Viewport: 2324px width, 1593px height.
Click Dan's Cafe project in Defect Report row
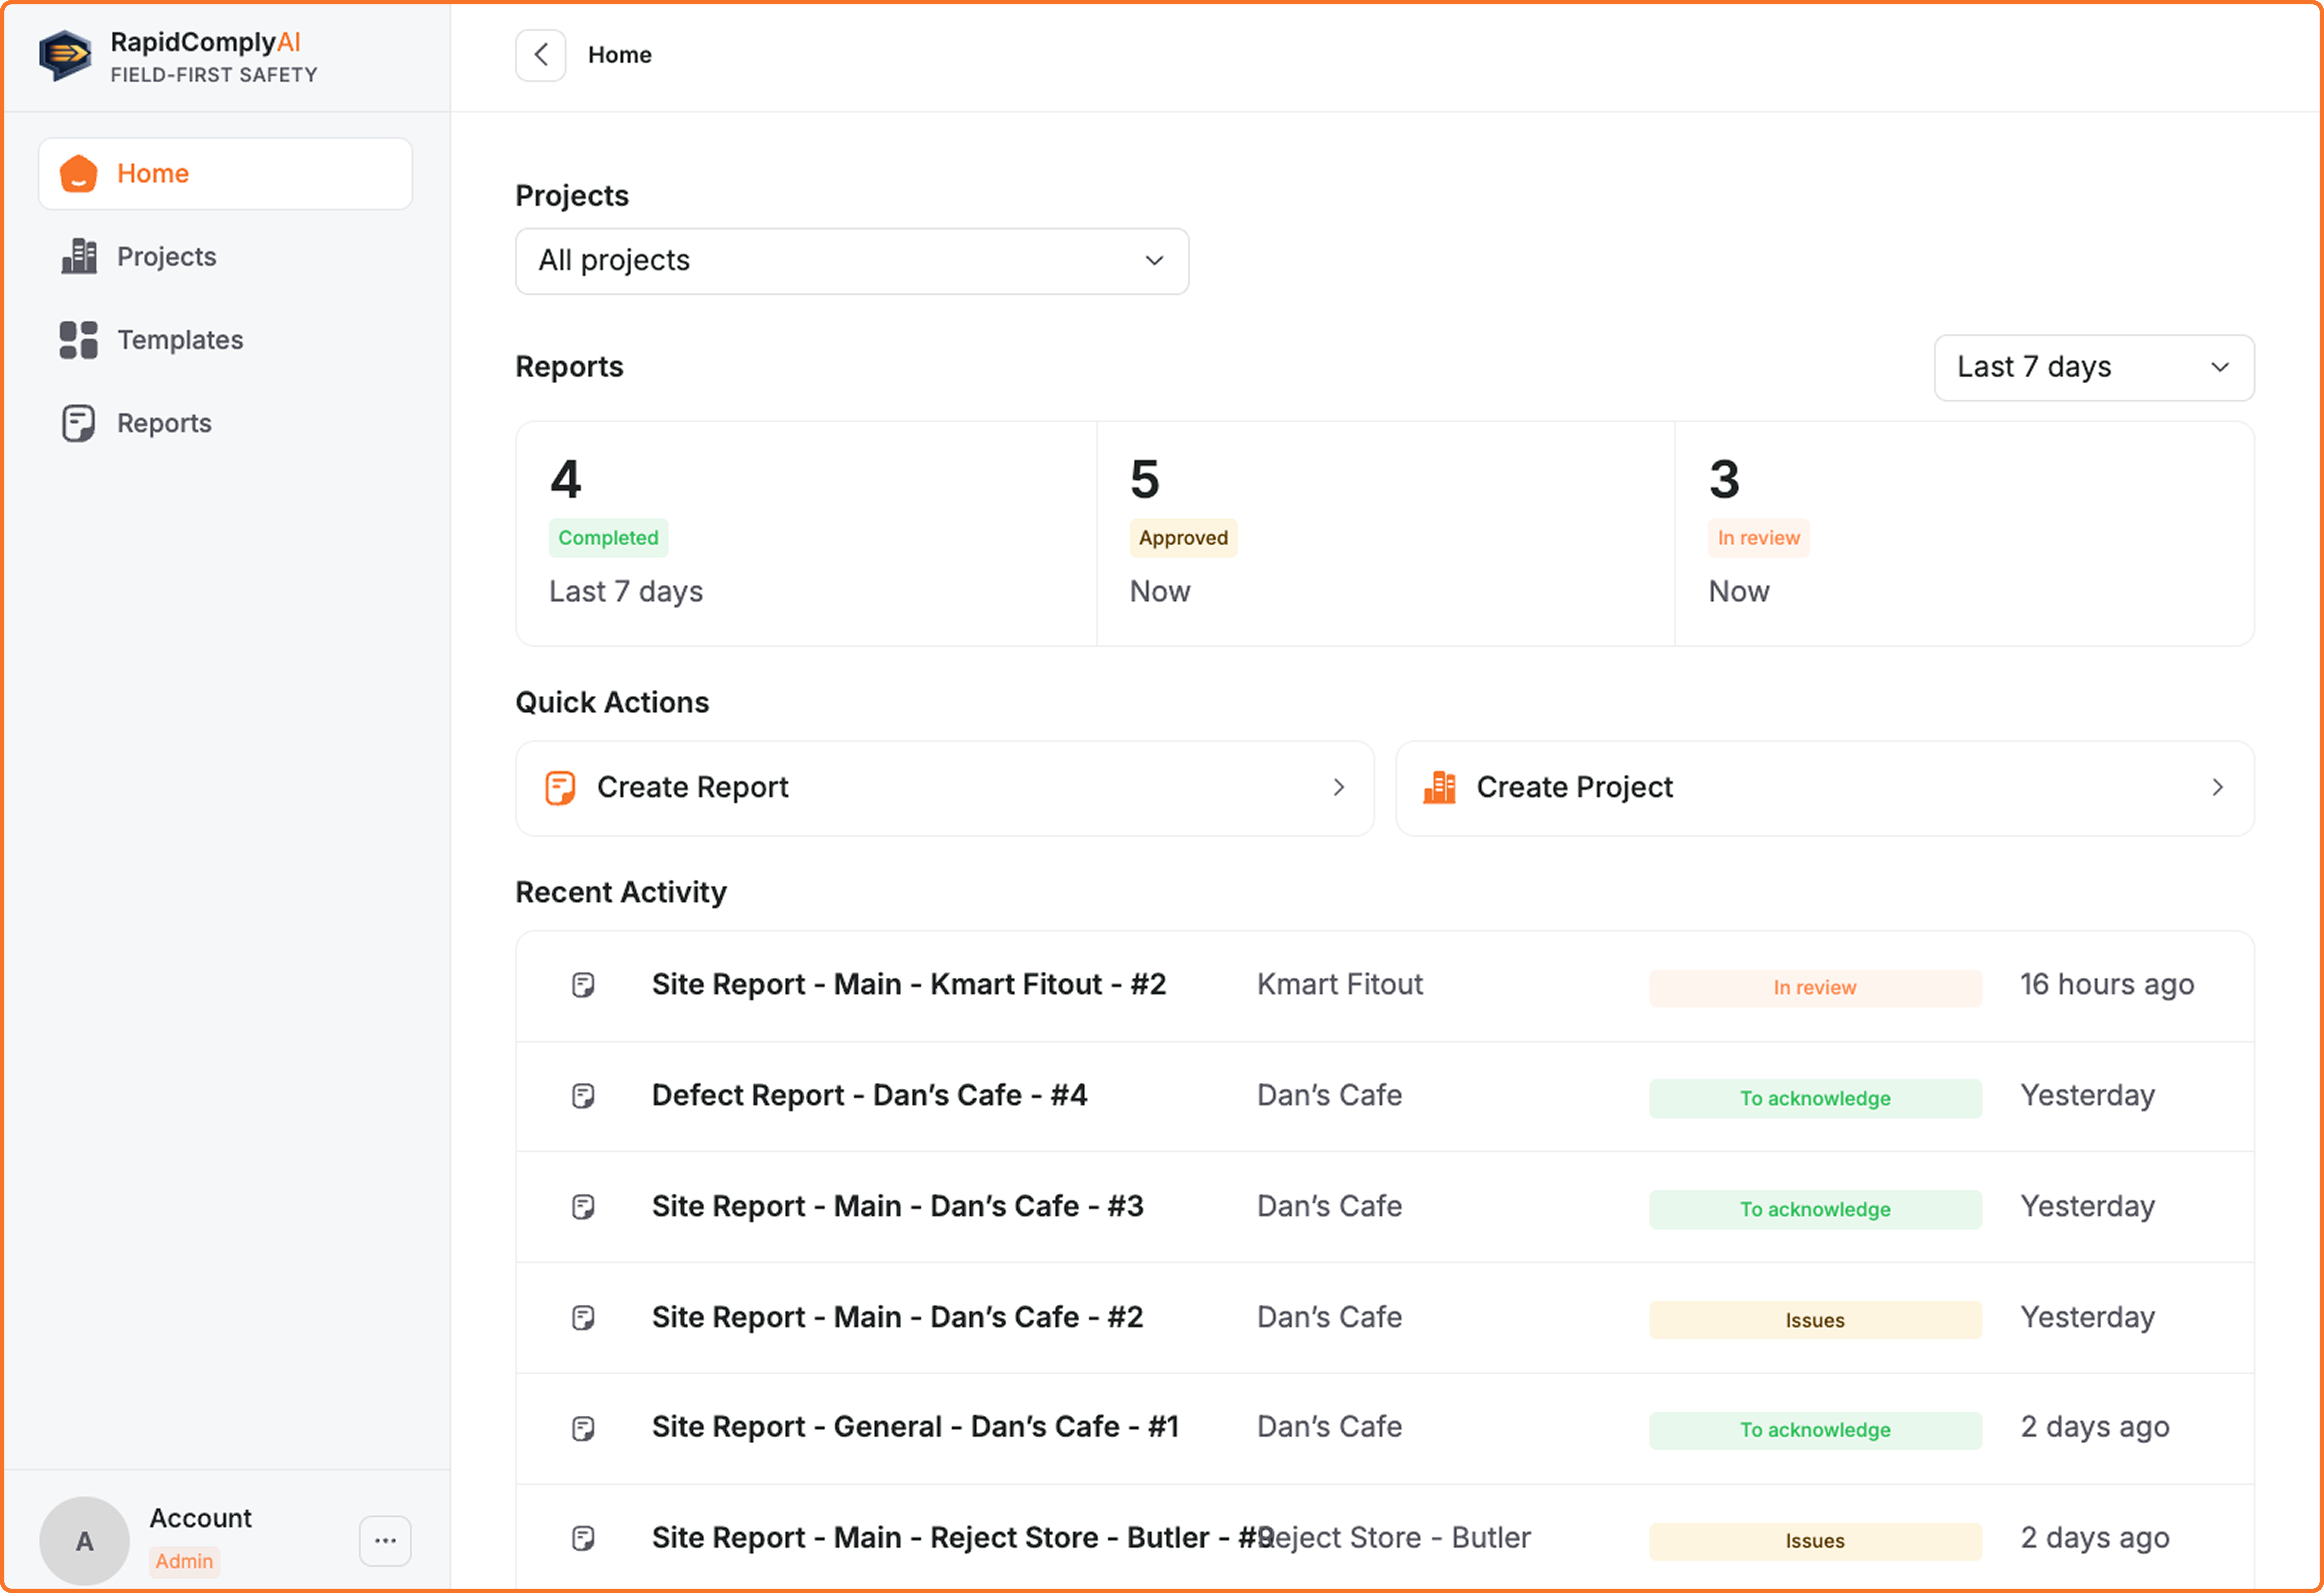click(x=1329, y=1096)
